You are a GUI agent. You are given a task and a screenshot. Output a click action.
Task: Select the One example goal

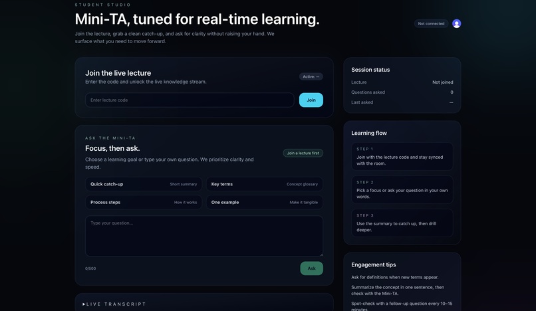pos(265,202)
